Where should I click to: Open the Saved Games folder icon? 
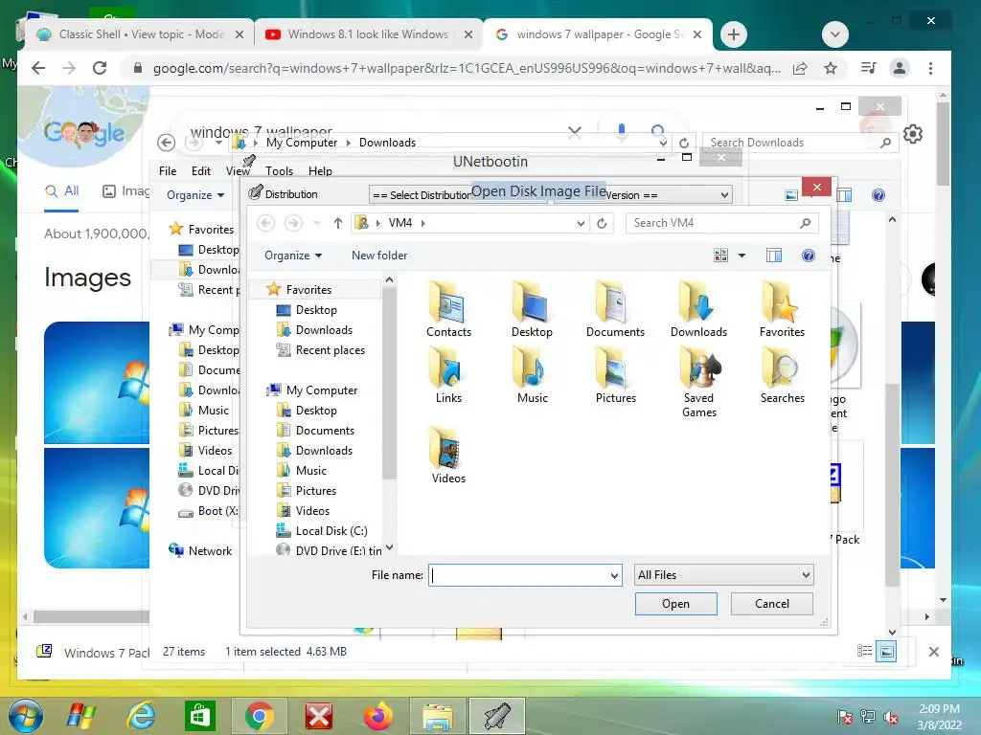(698, 382)
